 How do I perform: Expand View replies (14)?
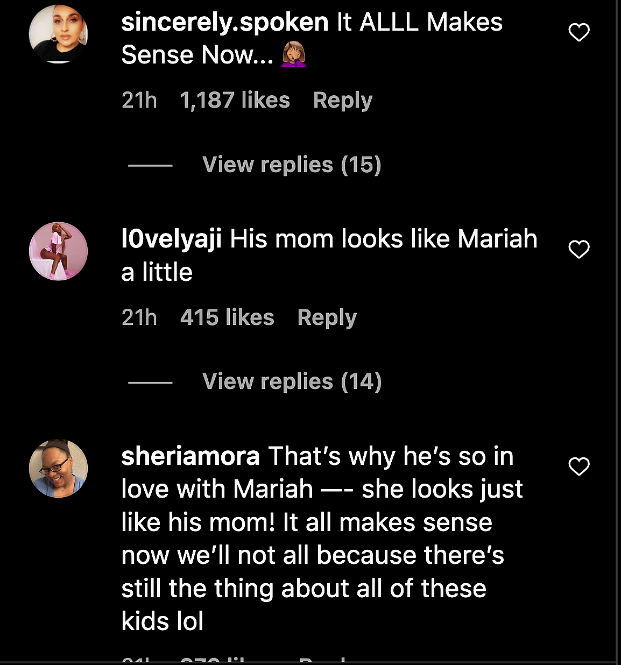tap(292, 381)
